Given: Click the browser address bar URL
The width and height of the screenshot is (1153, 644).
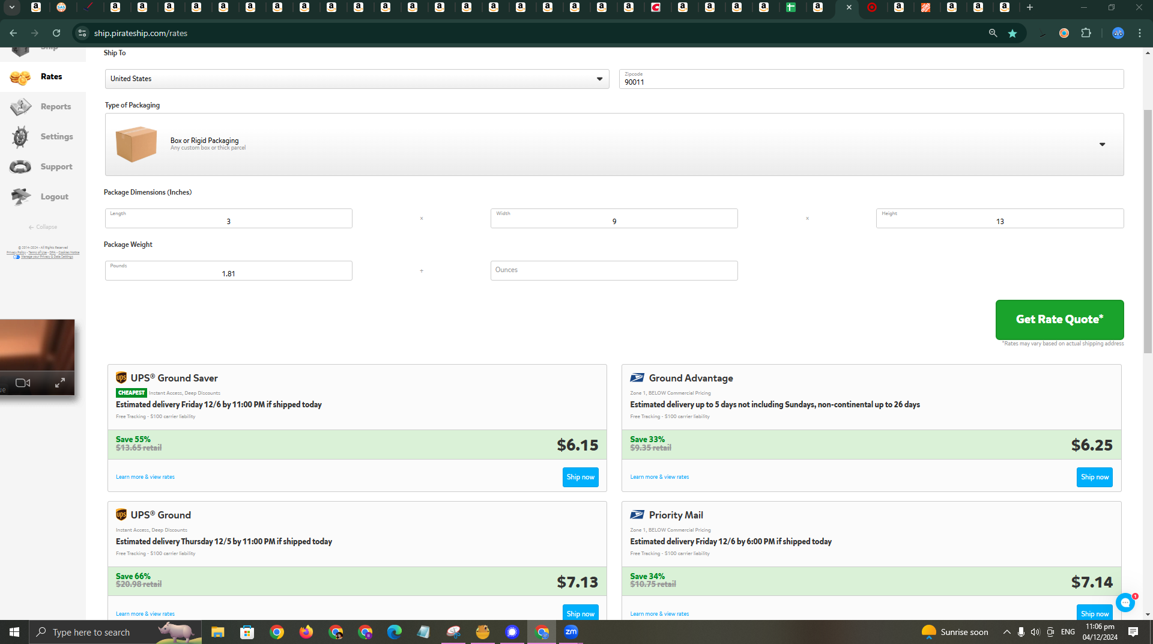Looking at the screenshot, I should [x=141, y=33].
